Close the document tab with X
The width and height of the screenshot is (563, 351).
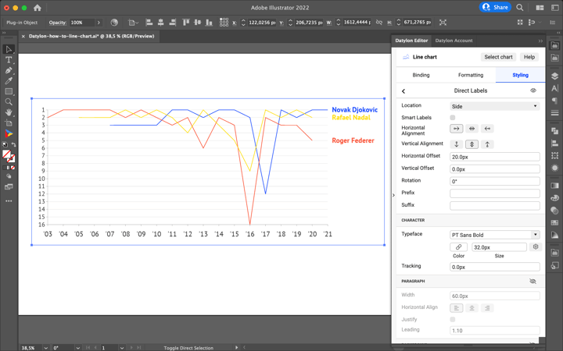coord(23,36)
